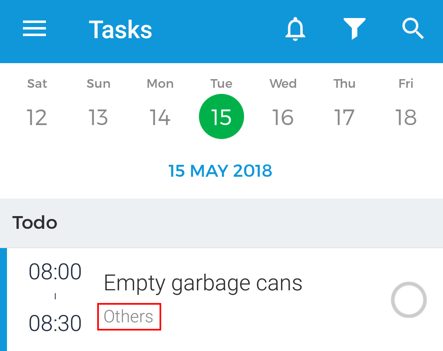Open the hamburger navigation menu

click(34, 28)
